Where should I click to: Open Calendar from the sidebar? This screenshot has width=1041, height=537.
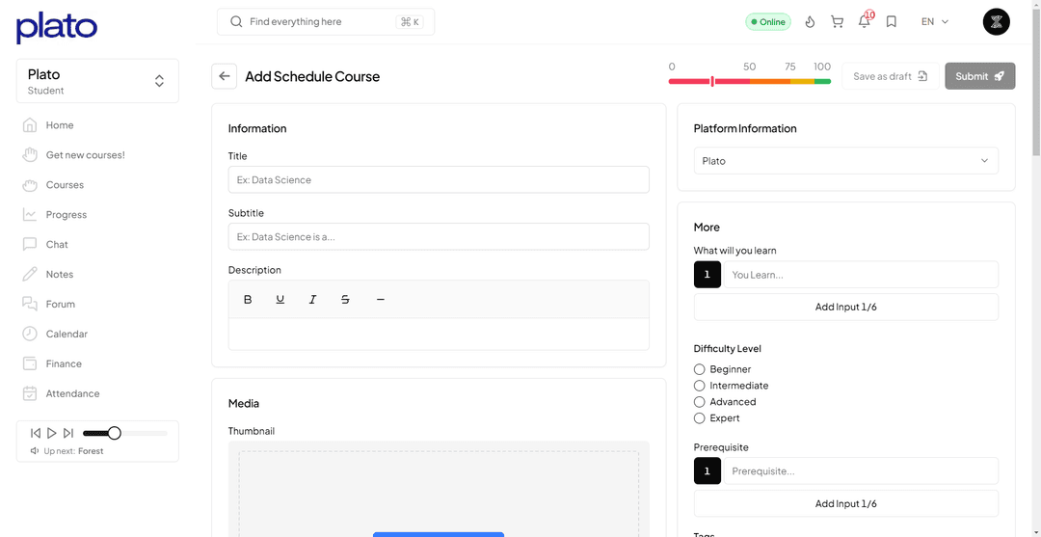pos(67,334)
